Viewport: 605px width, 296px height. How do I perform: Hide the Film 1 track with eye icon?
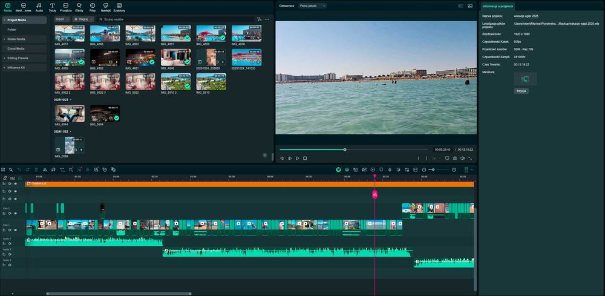(16, 230)
